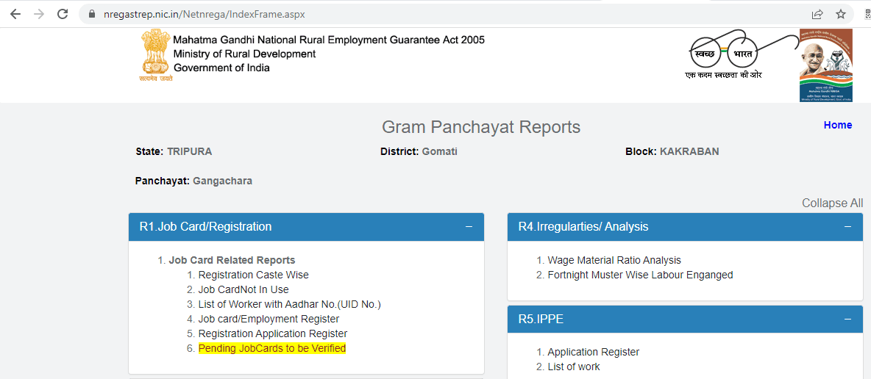Click the Mahatma Gandhi NREGA logo image
871x379 pixels.
(825, 65)
